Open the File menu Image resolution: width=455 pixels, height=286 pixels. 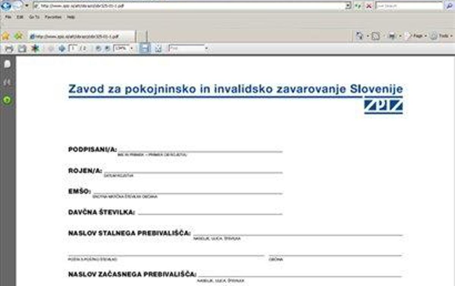click(x=8, y=17)
